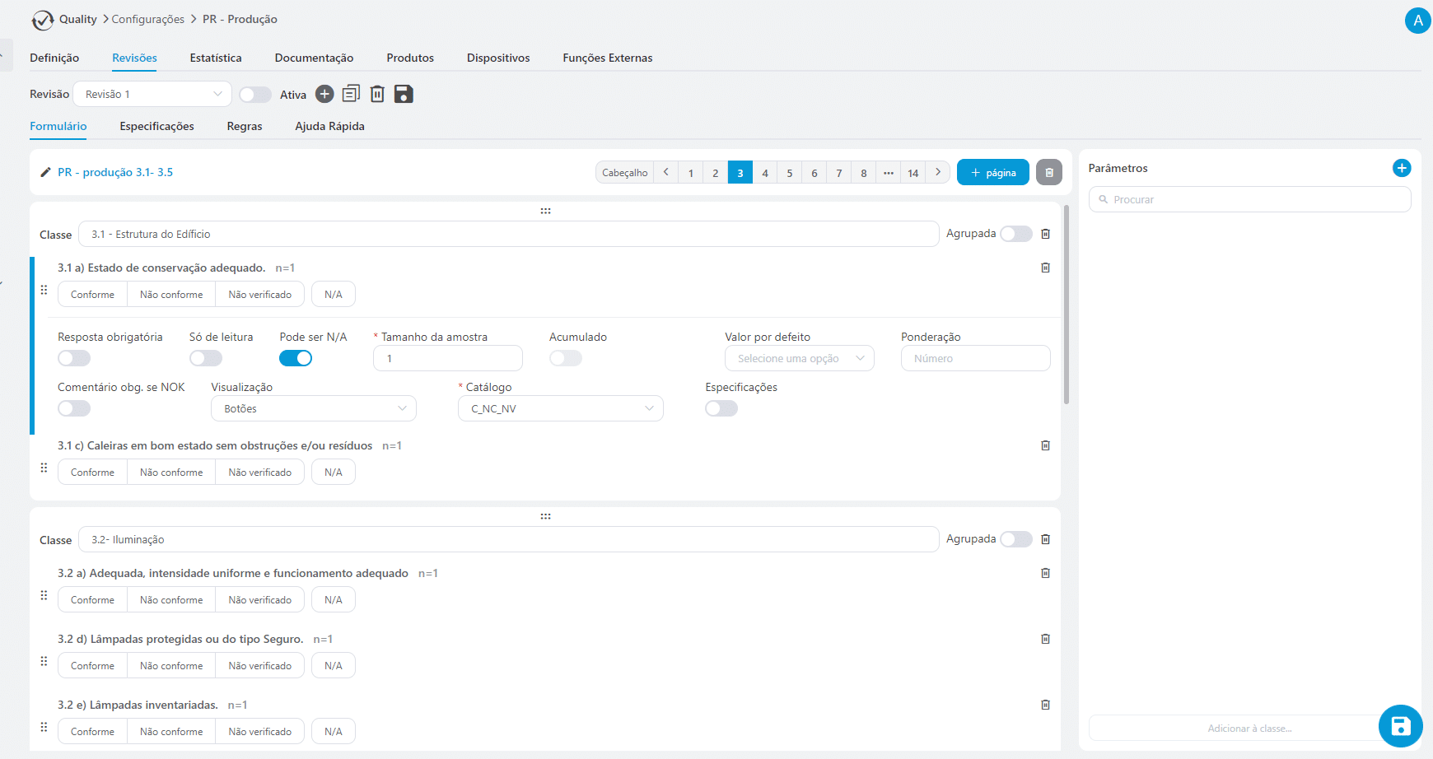Click the blue + página button
This screenshot has width=1433, height=759.
pos(992,173)
